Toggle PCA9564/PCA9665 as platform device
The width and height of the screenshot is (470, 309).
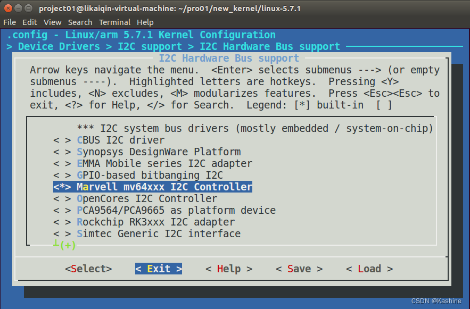click(x=164, y=210)
